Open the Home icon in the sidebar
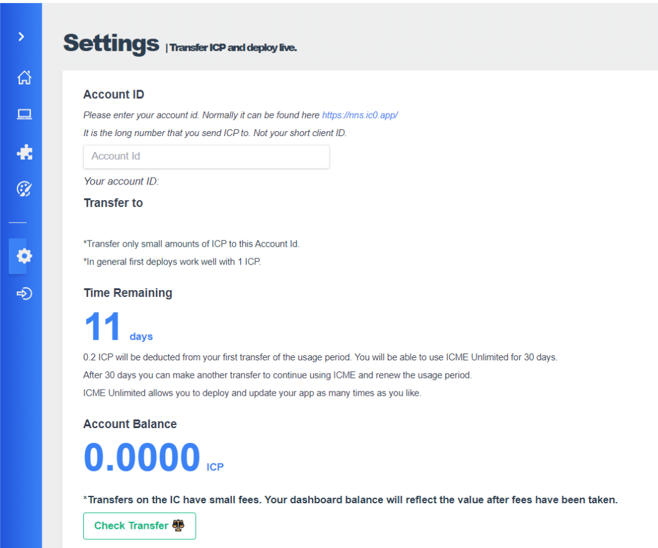The image size is (658, 548). [24, 78]
